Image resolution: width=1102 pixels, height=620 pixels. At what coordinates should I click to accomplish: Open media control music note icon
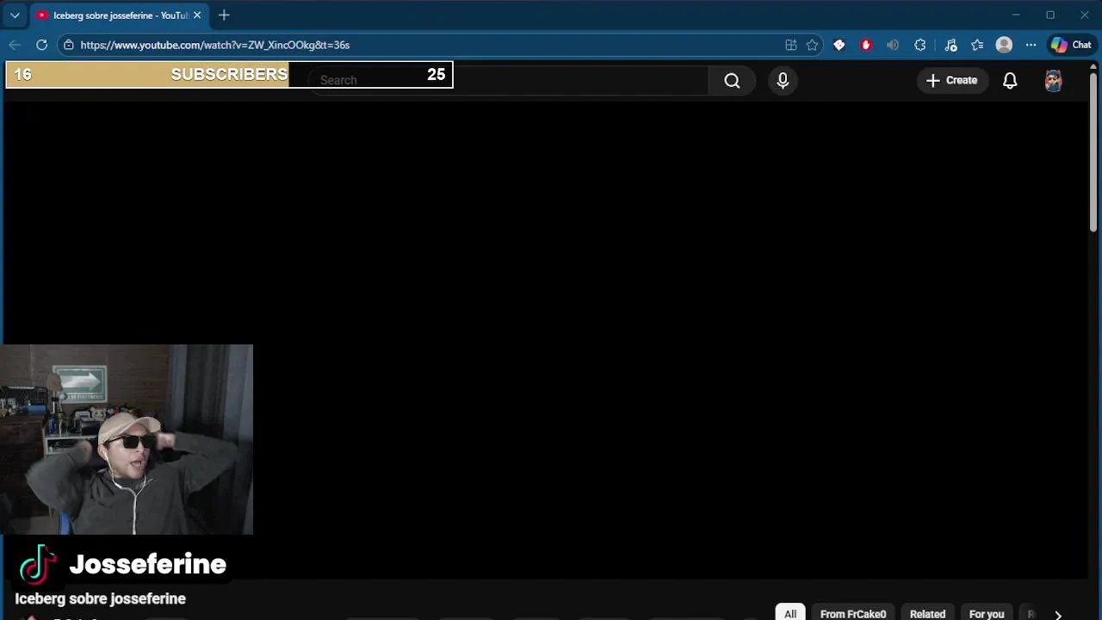tap(950, 45)
